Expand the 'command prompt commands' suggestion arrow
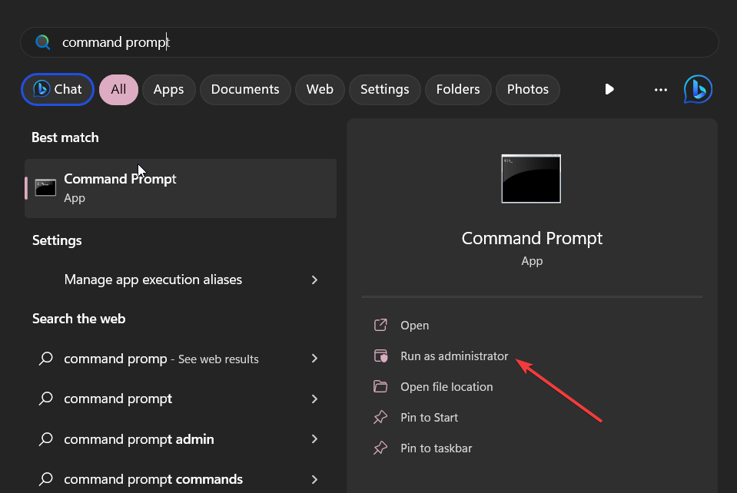The image size is (737, 493). (314, 479)
